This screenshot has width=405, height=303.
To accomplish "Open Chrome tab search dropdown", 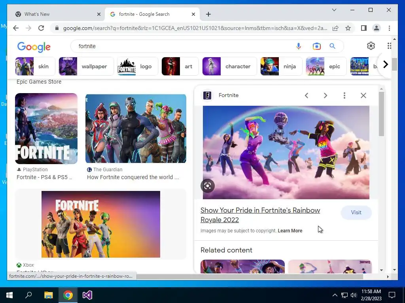I will (334, 10).
